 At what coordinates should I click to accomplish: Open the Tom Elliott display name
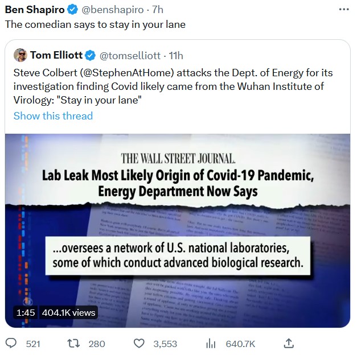(x=57, y=55)
